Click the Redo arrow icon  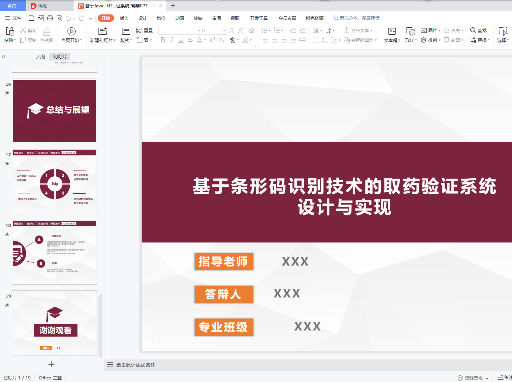[x=81, y=18]
